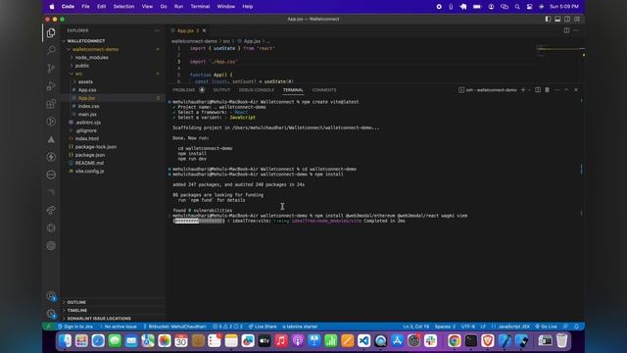This screenshot has height=353, width=627.
Task: Open Spotlight search in the menu bar
Action: coord(517,7)
